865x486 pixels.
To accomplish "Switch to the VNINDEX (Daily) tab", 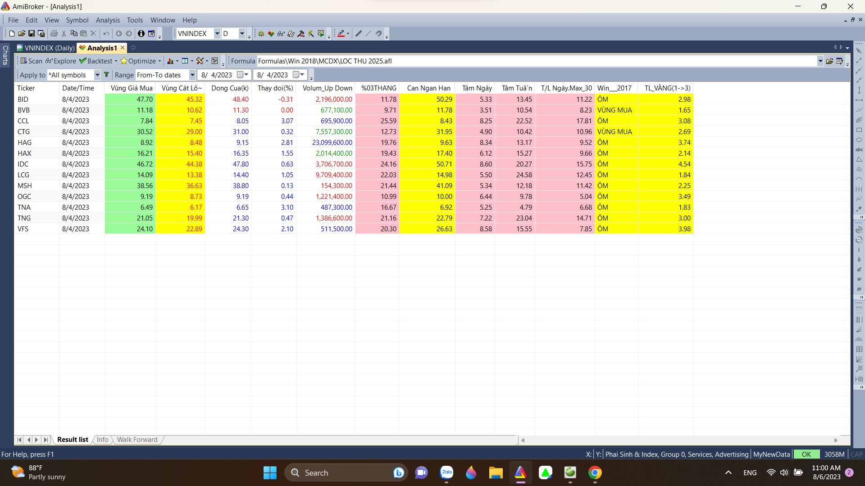I will pyautogui.click(x=46, y=48).
